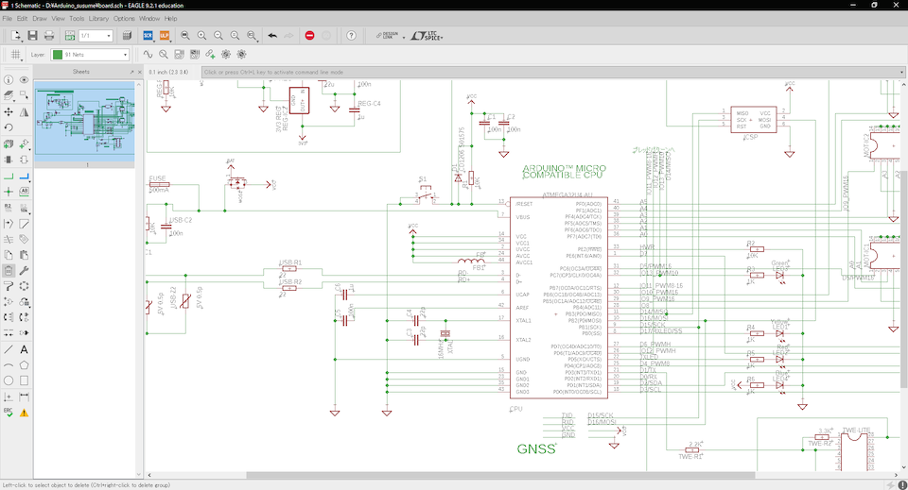908x490 pixels.
Task: Open the Library menu
Action: [x=98, y=19]
